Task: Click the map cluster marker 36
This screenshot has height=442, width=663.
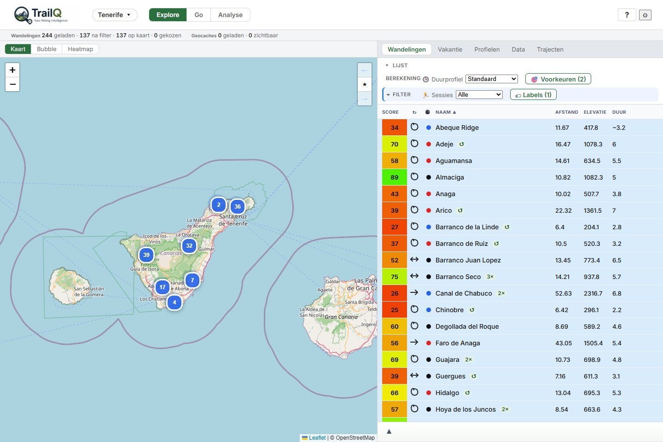Action: [238, 207]
